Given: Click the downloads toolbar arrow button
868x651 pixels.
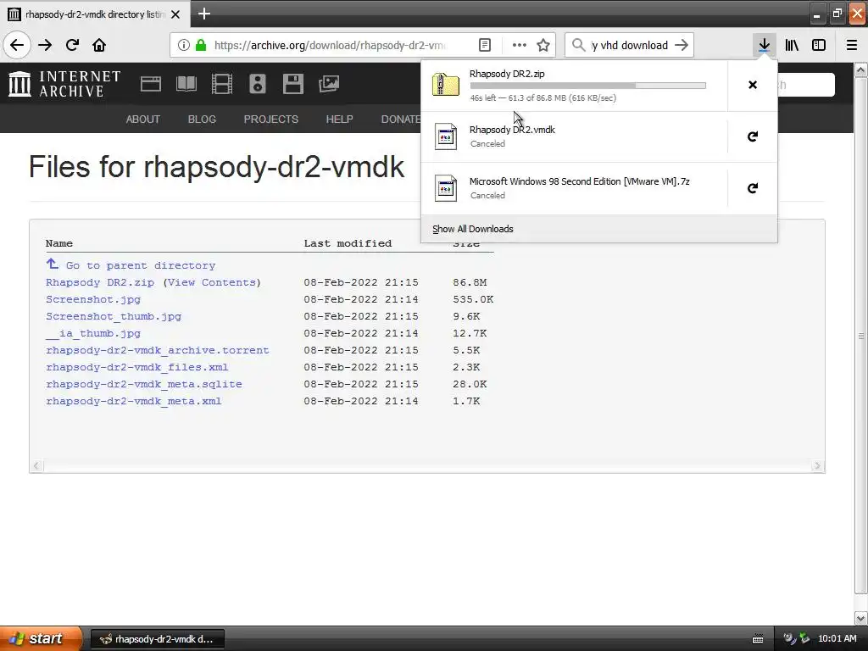Looking at the screenshot, I should 764,45.
